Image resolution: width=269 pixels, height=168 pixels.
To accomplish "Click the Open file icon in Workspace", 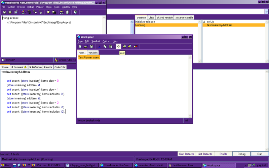I will 86,46.
